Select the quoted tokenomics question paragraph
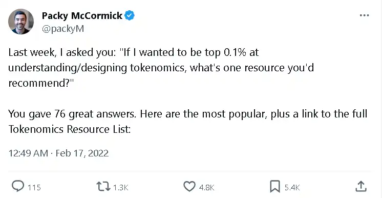 click(x=161, y=68)
